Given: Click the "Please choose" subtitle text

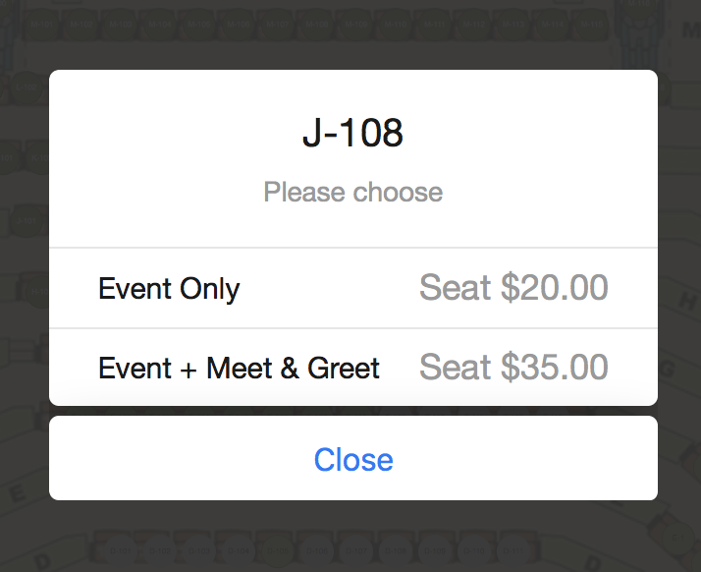Looking at the screenshot, I should point(352,192).
